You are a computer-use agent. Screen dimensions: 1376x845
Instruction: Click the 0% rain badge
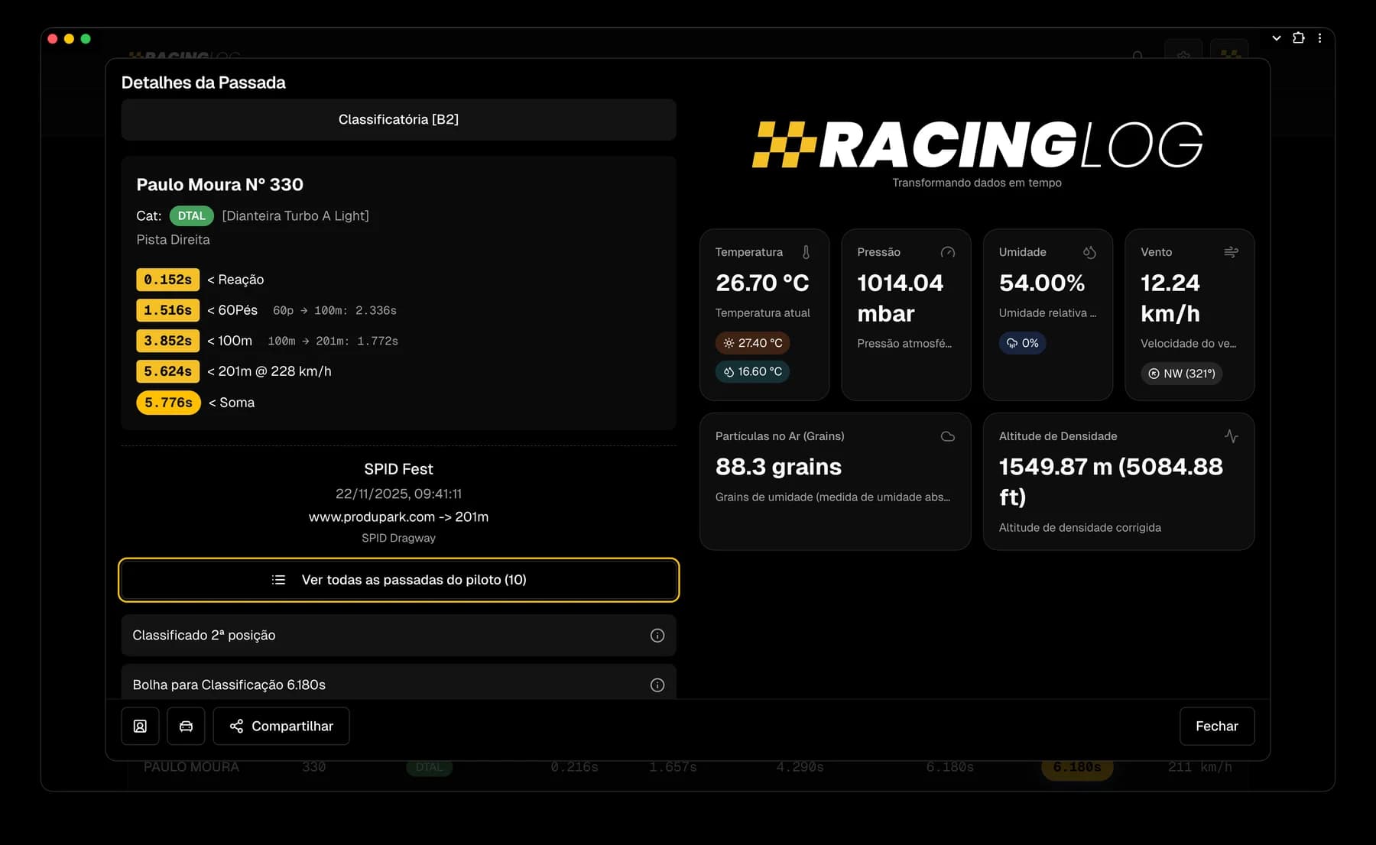1023,343
